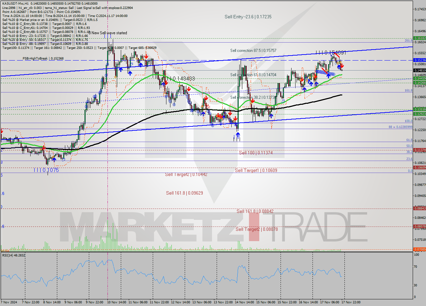Click the '14 Nov 14:00' time axis label
The height and width of the screenshot is (306, 426).
(245, 302)
